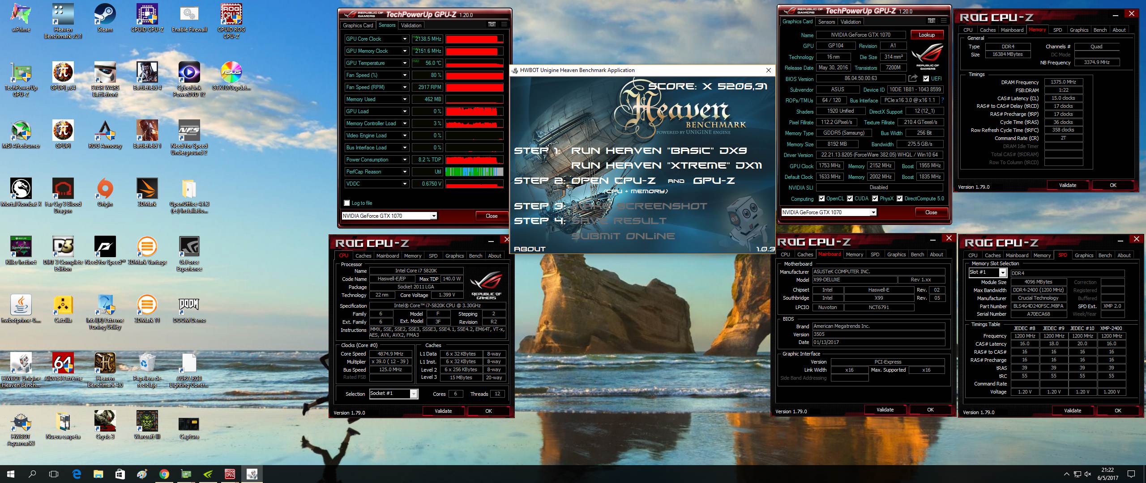Viewport: 1146px width, 483px height.
Task: Select the TechPowerUp GPU-Z desktop icon
Action: coord(21,79)
